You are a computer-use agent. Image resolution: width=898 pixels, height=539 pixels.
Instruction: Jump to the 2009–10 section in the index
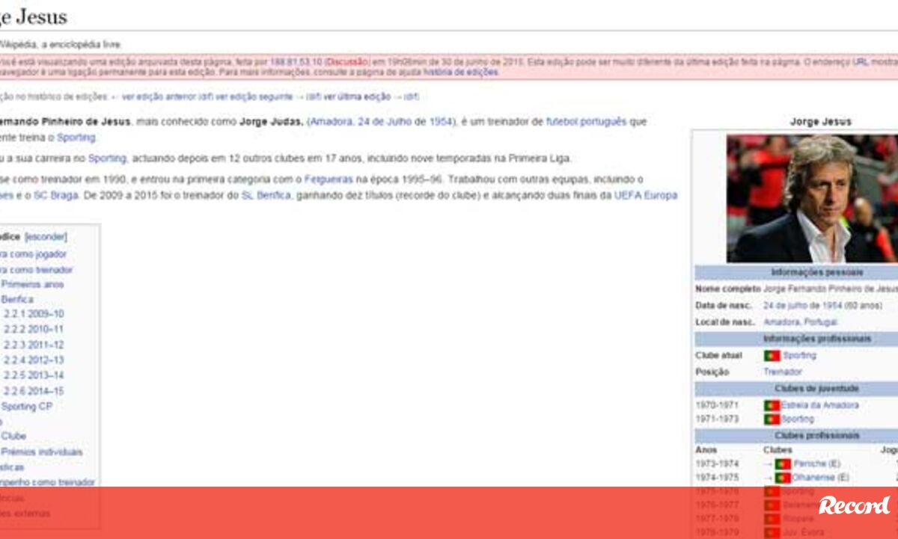[34, 314]
